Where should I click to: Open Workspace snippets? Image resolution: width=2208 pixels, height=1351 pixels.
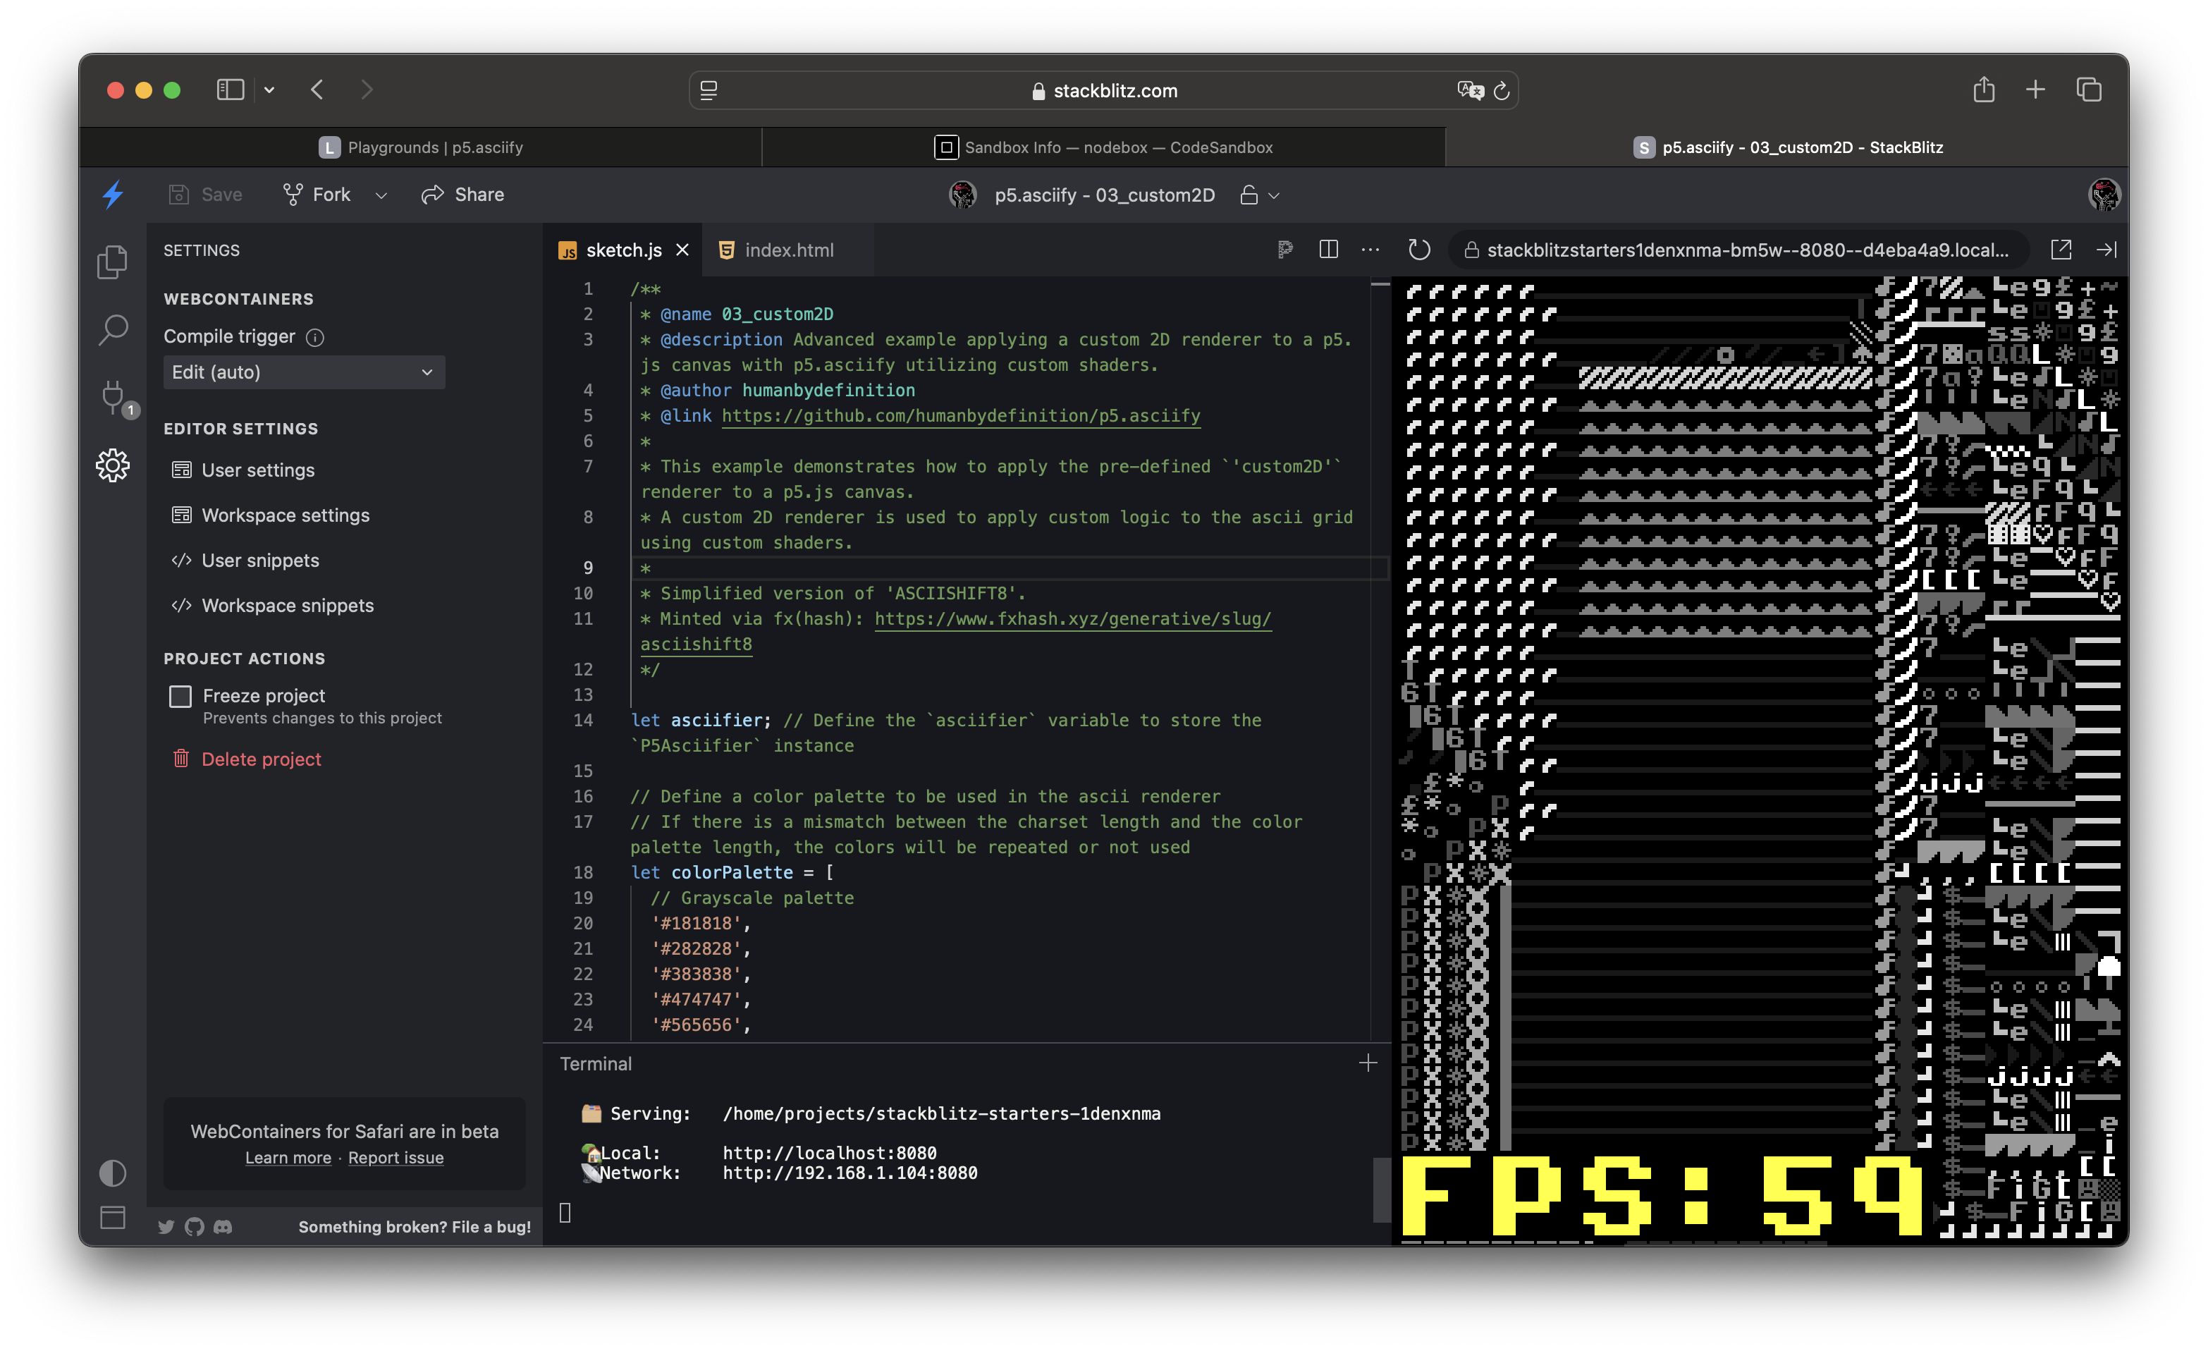click(x=272, y=605)
